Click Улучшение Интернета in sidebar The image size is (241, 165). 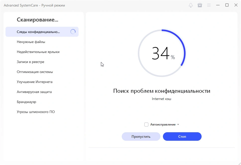pos(35,82)
